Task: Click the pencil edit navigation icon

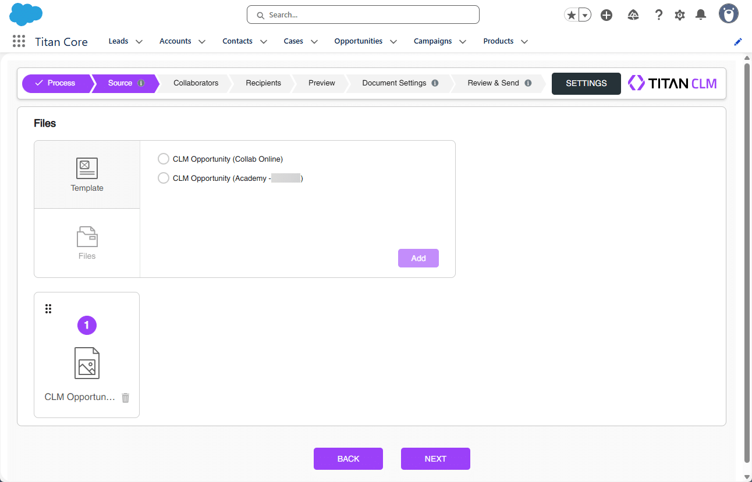Action: (x=738, y=42)
